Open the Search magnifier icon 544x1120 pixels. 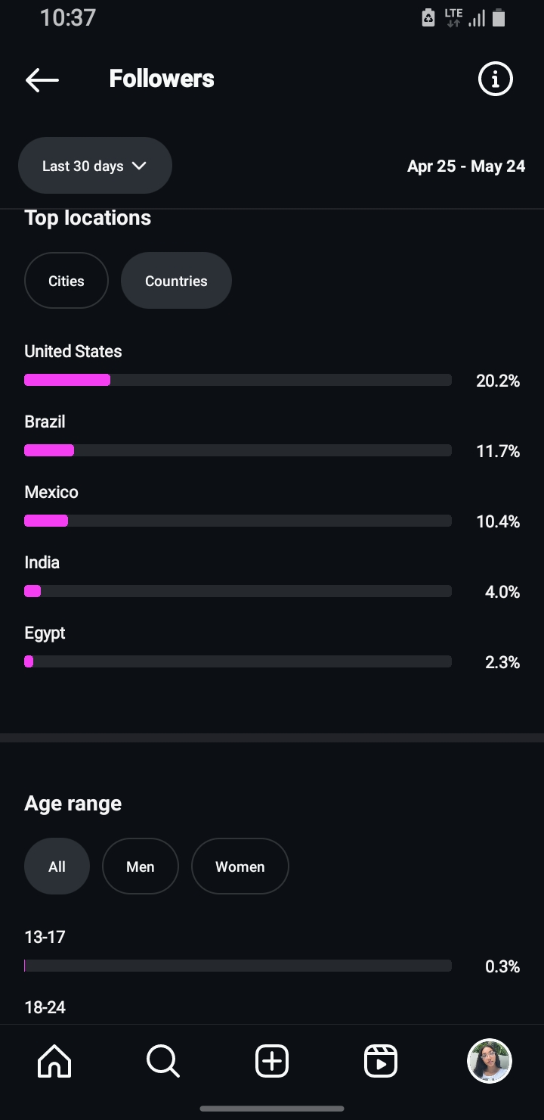click(163, 1061)
